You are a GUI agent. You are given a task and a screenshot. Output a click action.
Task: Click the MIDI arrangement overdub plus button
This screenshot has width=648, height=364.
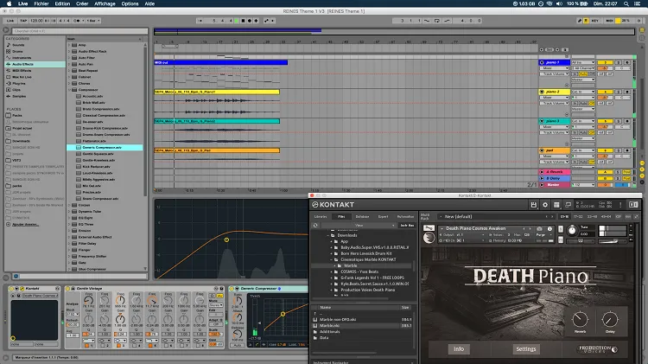(x=257, y=21)
